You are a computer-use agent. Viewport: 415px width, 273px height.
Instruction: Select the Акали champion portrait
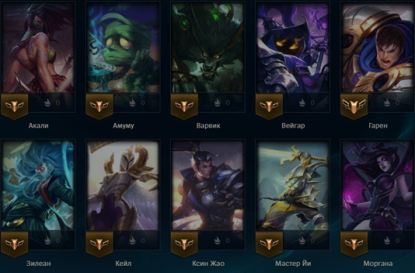click(x=39, y=48)
